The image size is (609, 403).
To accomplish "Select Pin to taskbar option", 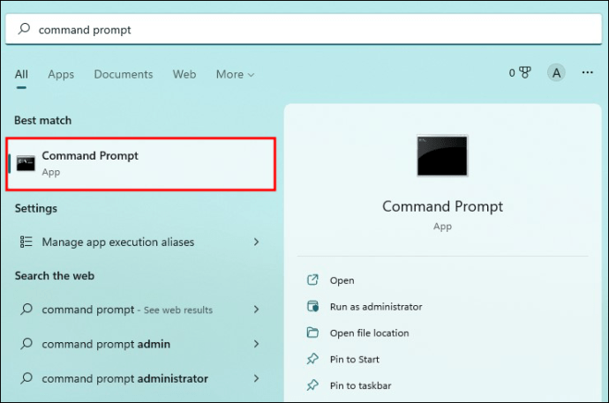I will point(360,385).
